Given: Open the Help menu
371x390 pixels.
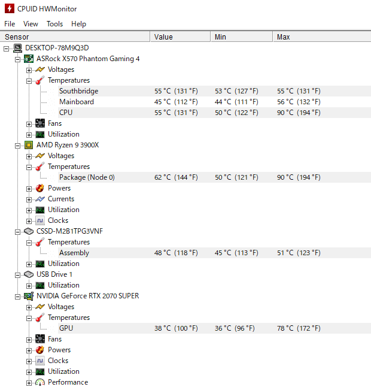Looking at the screenshot, I should pos(78,24).
